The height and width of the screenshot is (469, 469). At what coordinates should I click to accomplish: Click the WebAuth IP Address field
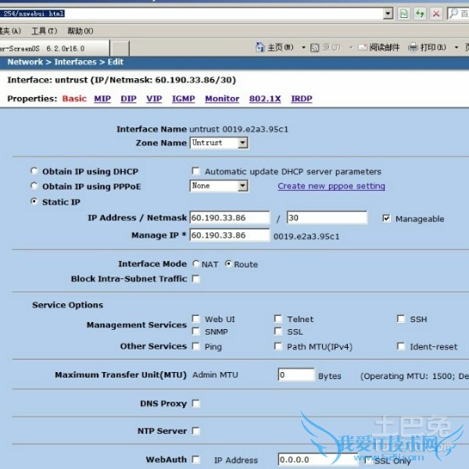(x=318, y=460)
